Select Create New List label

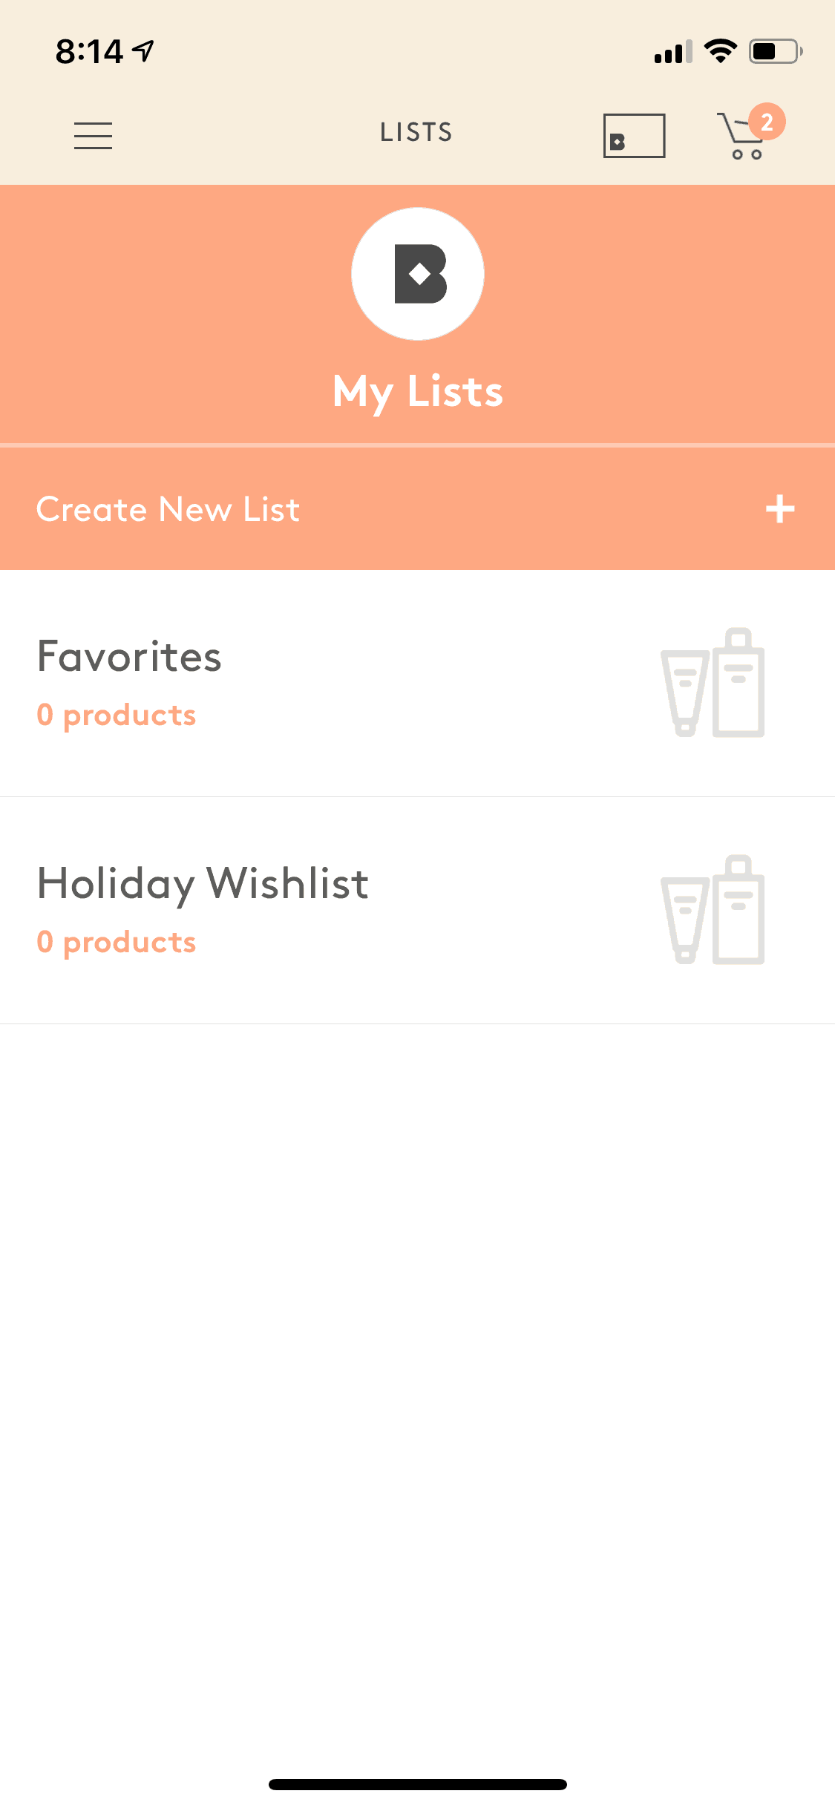point(168,510)
